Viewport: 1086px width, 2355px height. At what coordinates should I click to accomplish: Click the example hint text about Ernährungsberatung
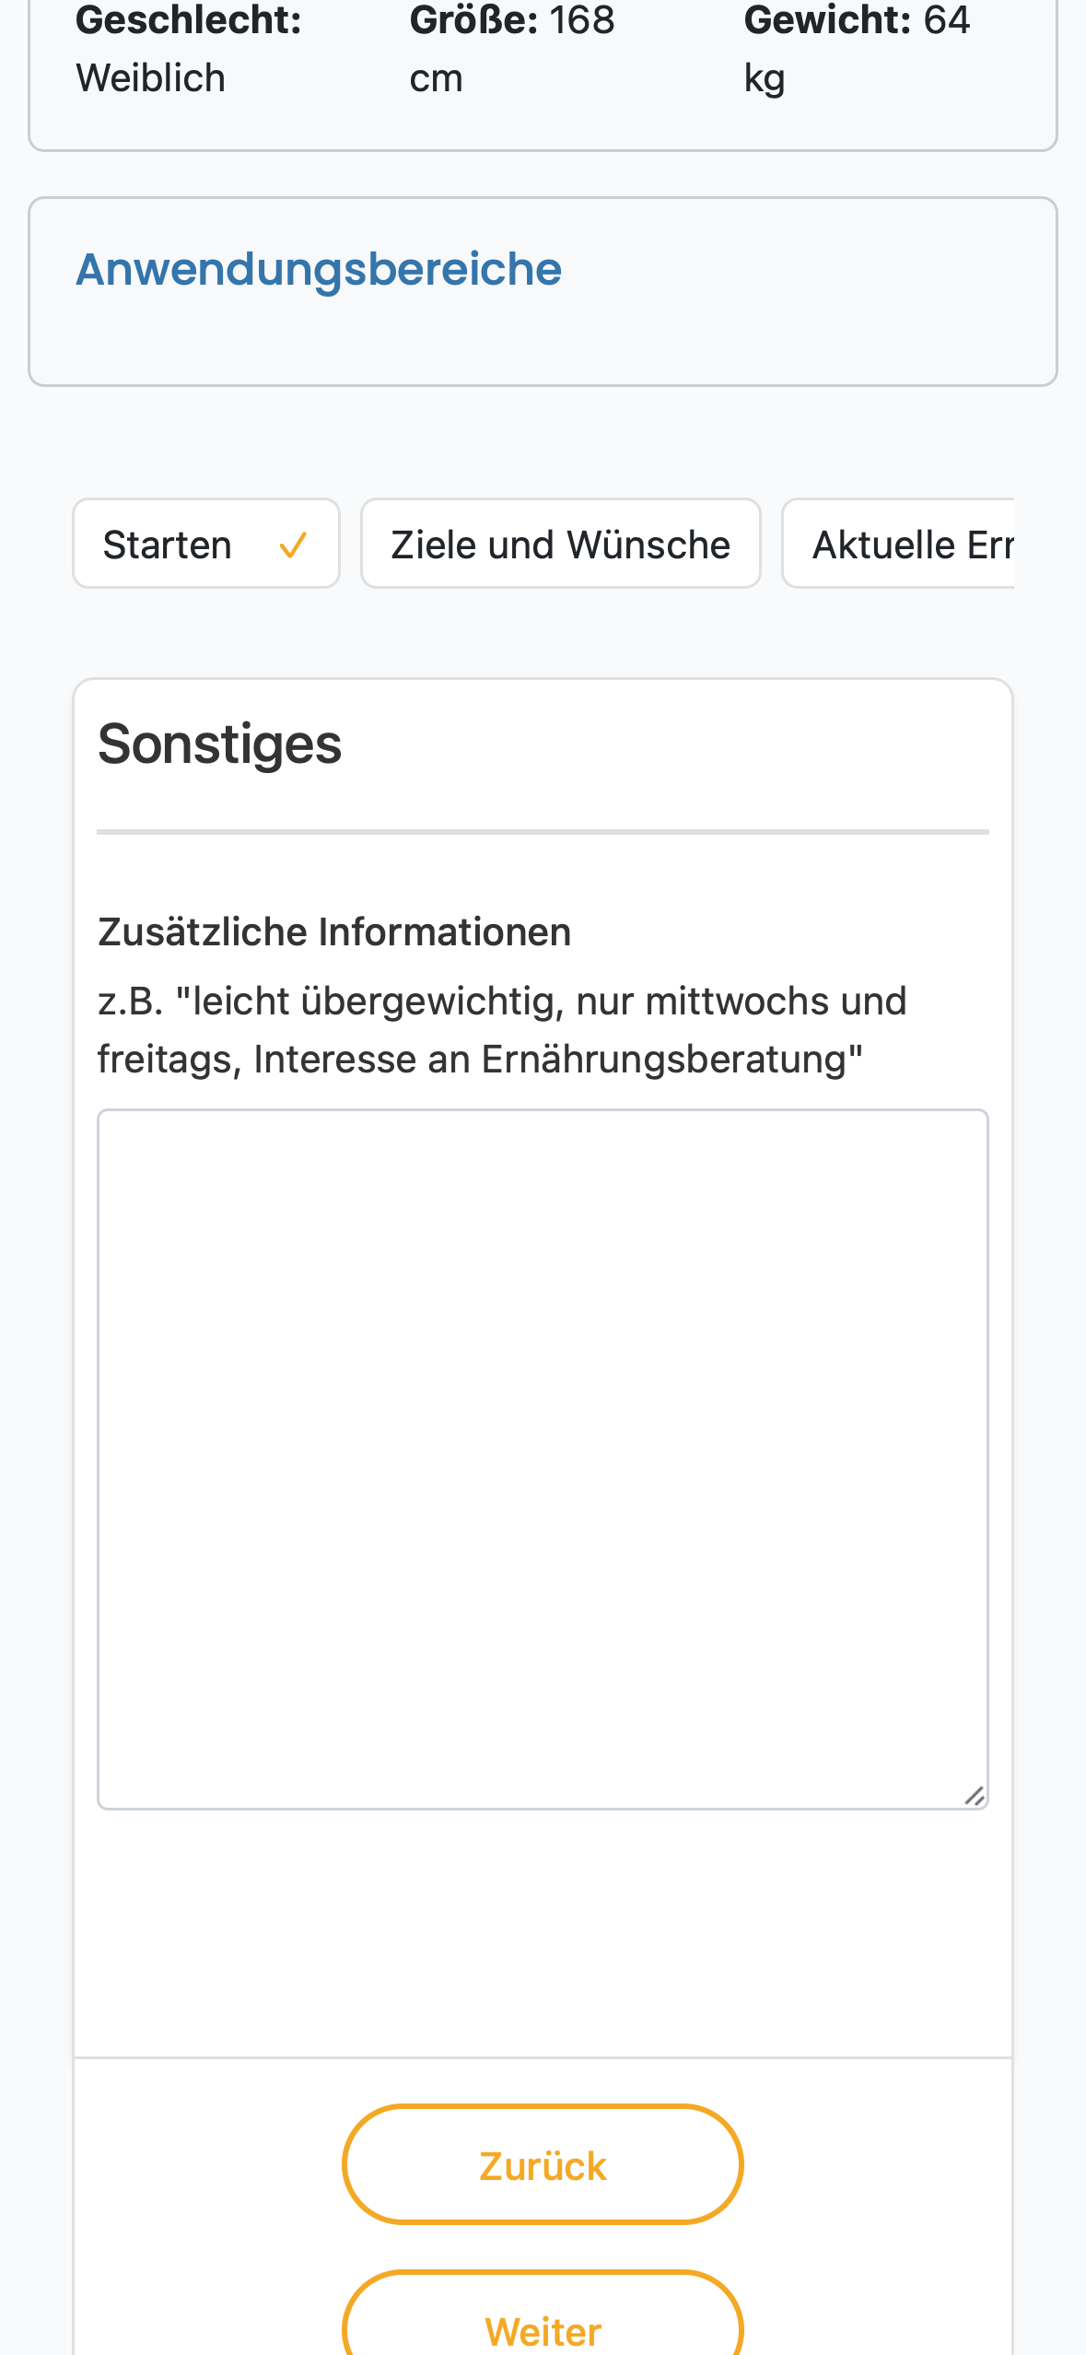502,1030
